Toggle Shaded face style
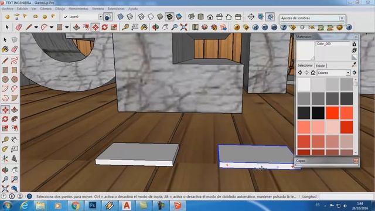375x211 pixels. 160,17
